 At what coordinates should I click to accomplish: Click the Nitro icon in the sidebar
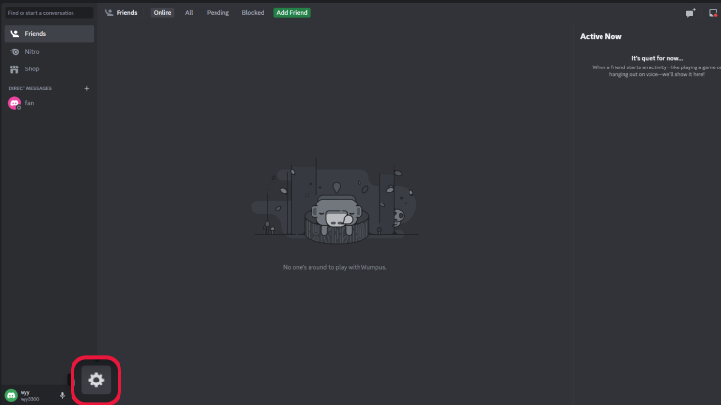click(x=15, y=52)
